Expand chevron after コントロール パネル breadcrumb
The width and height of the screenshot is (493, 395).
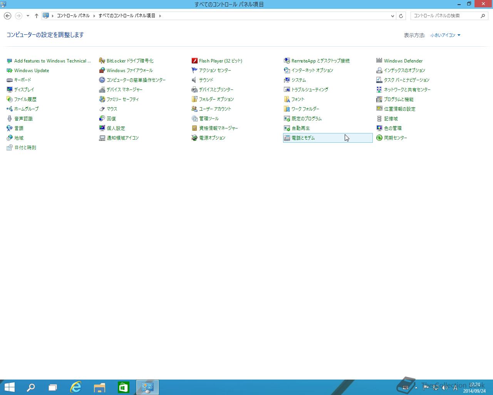tap(94, 16)
